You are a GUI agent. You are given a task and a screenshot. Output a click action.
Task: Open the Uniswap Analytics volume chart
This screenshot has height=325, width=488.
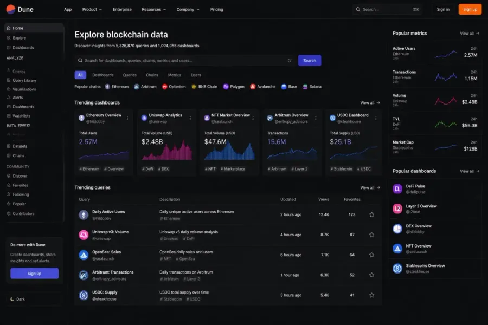(x=167, y=150)
